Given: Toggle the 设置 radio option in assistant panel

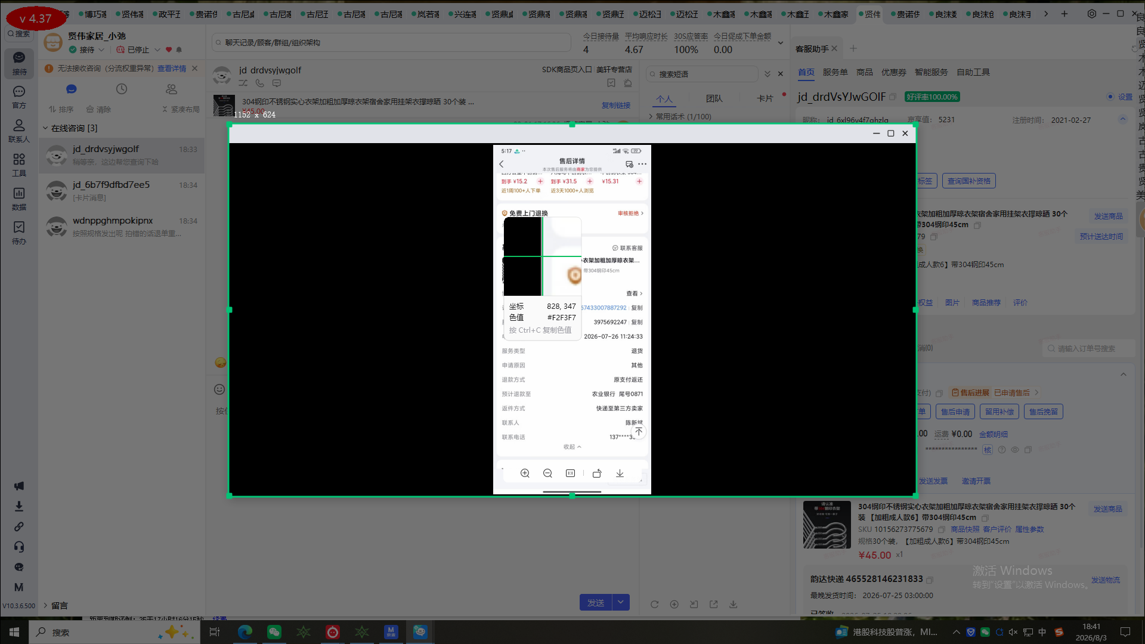Looking at the screenshot, I should [1110, 97].
